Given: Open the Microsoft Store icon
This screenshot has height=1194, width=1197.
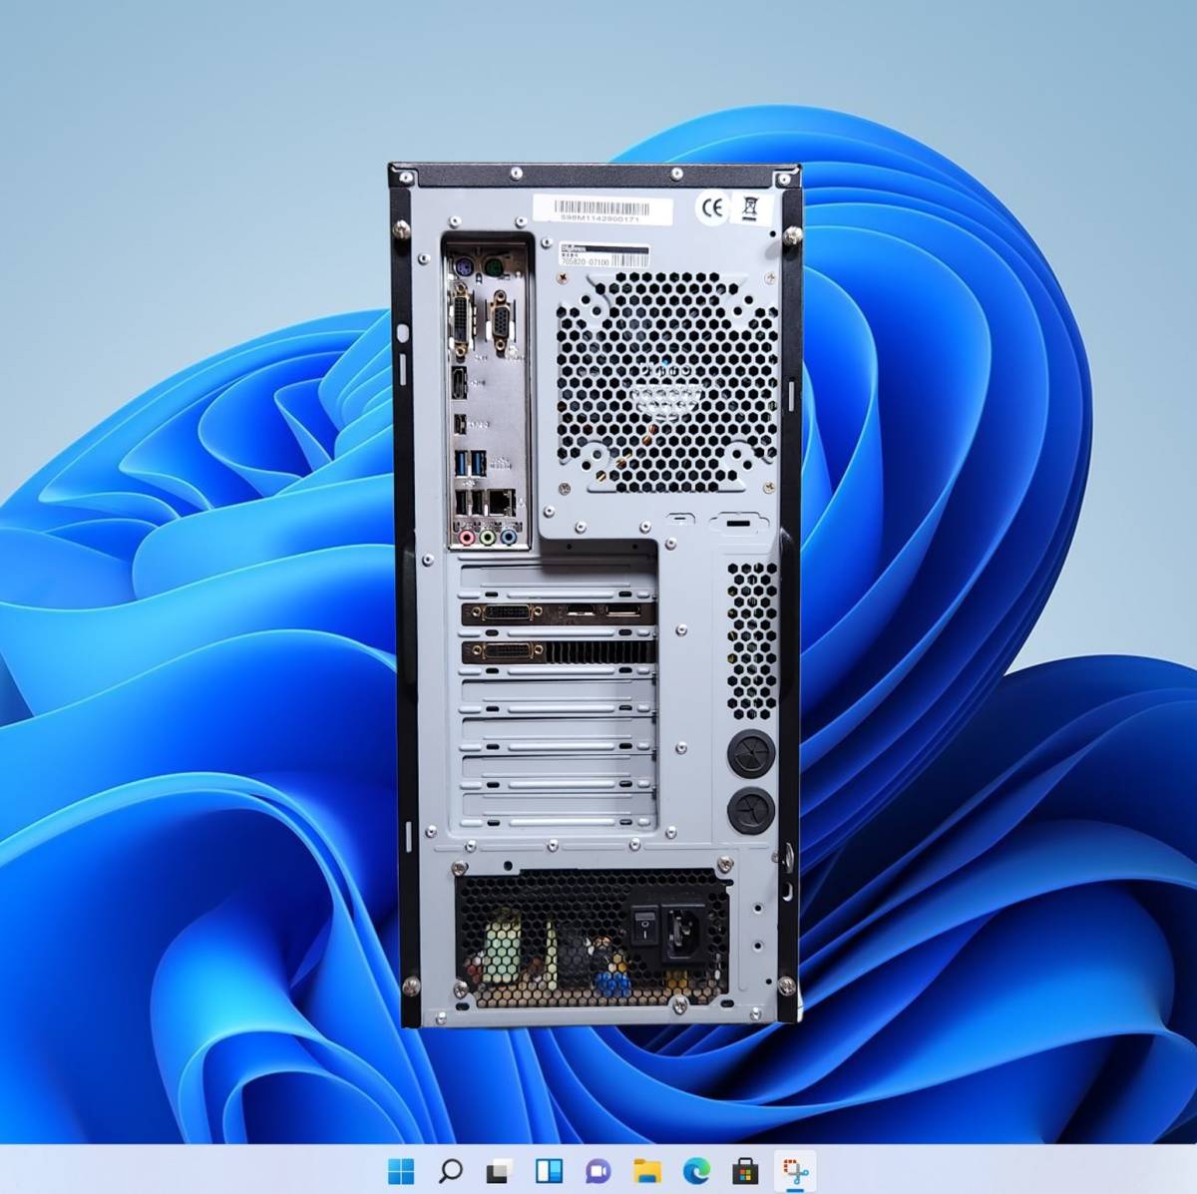Looking at the screenshot, I should tap(745, 1170).
